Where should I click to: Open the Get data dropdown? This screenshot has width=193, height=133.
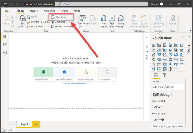click(x=22, y=21)
